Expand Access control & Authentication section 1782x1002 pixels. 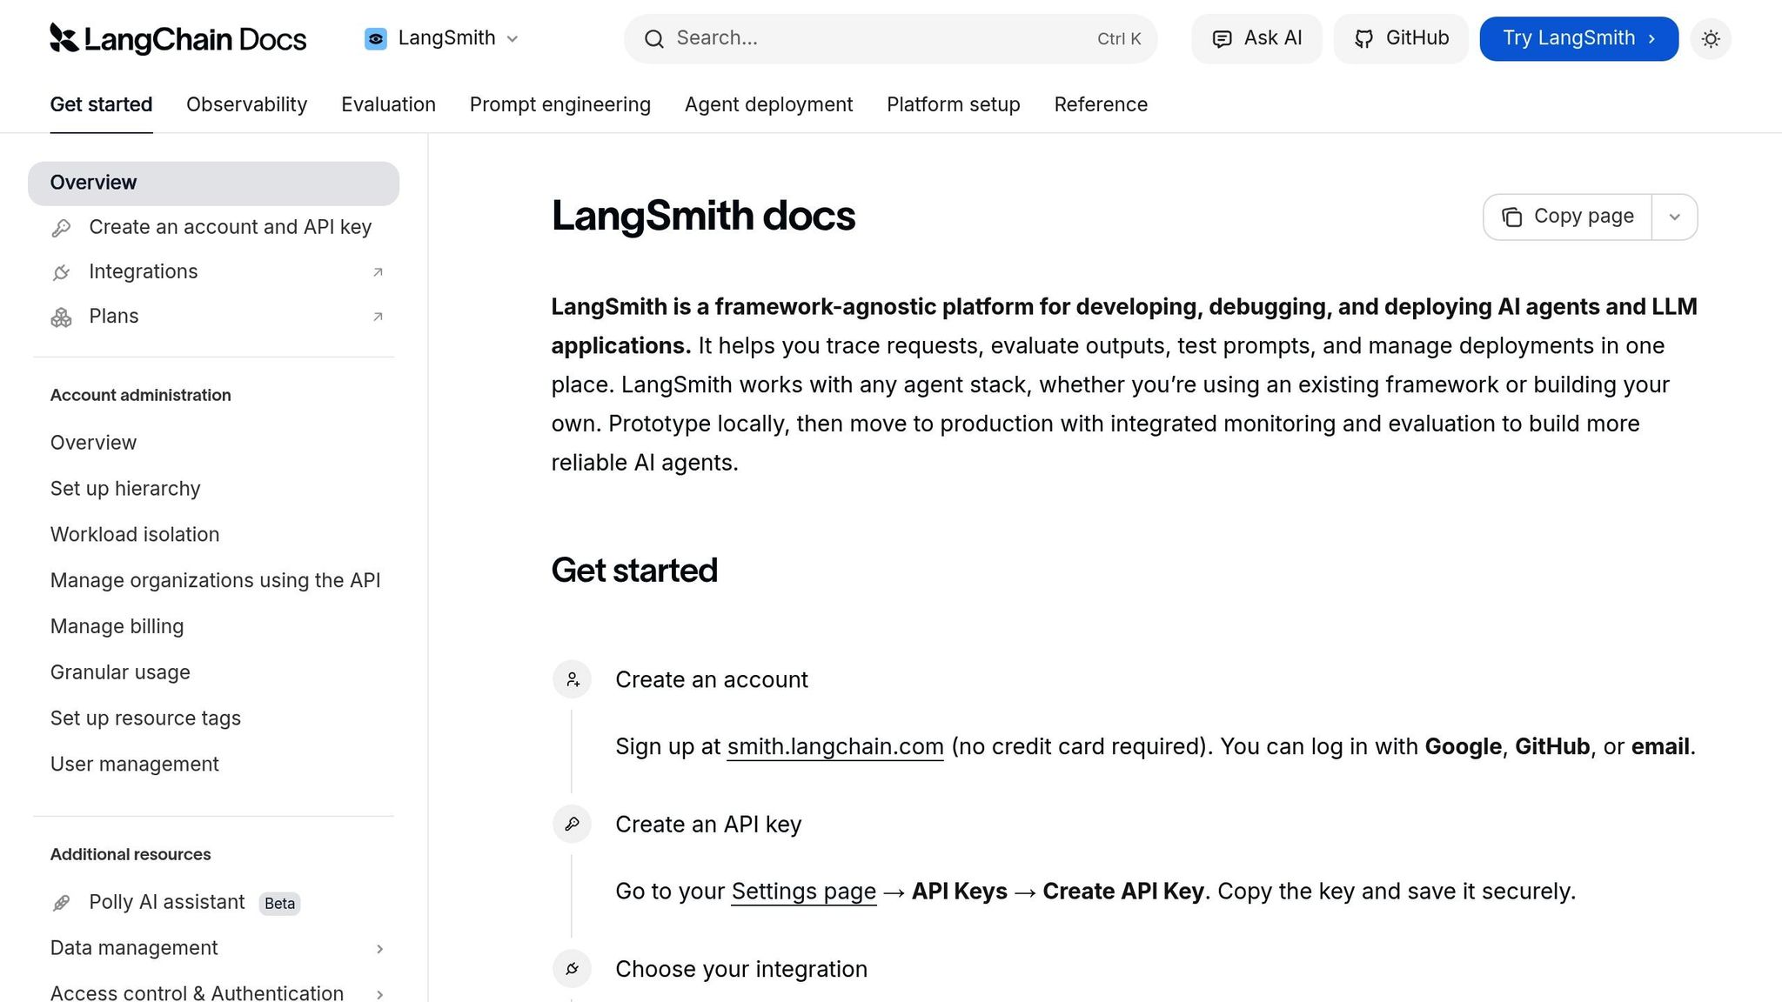380,993
